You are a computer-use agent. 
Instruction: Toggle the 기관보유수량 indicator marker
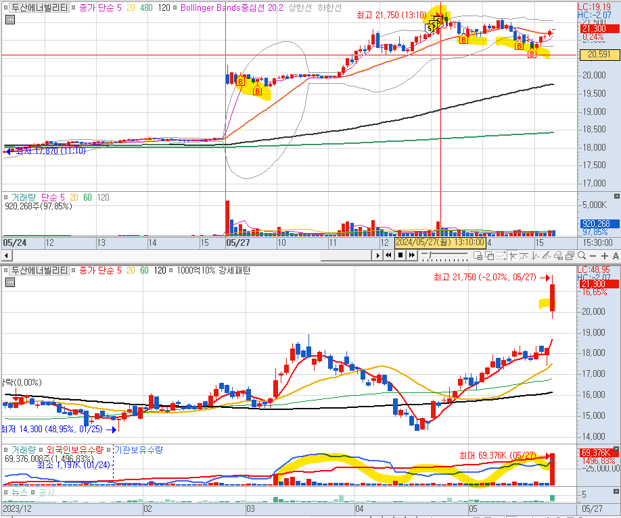pos(108,450)
